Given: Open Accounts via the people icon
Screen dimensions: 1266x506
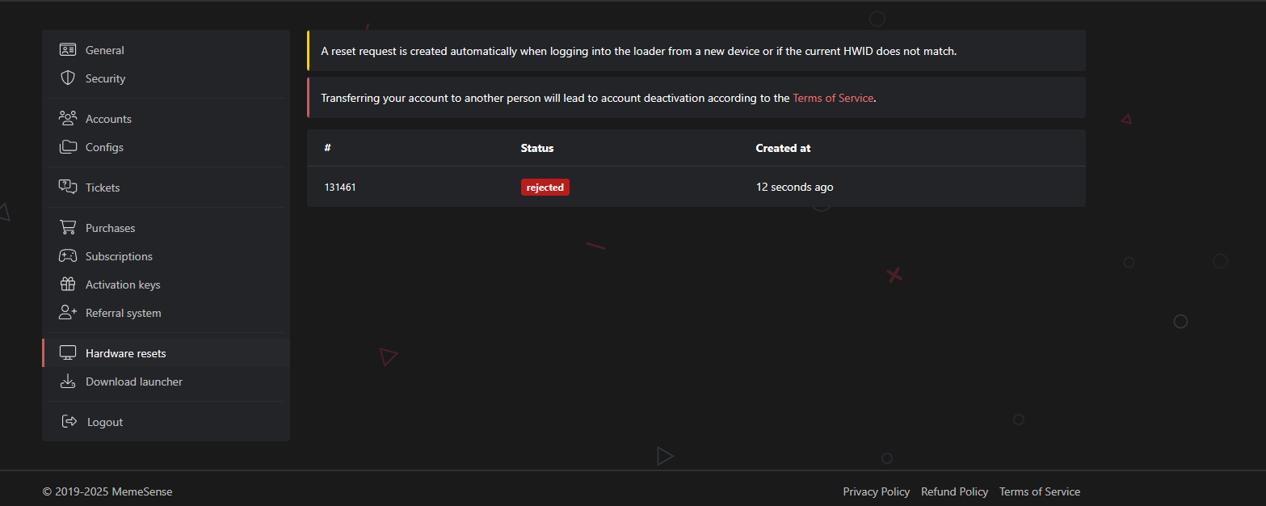Looking at the screenshot, I should tap(68, 119).
